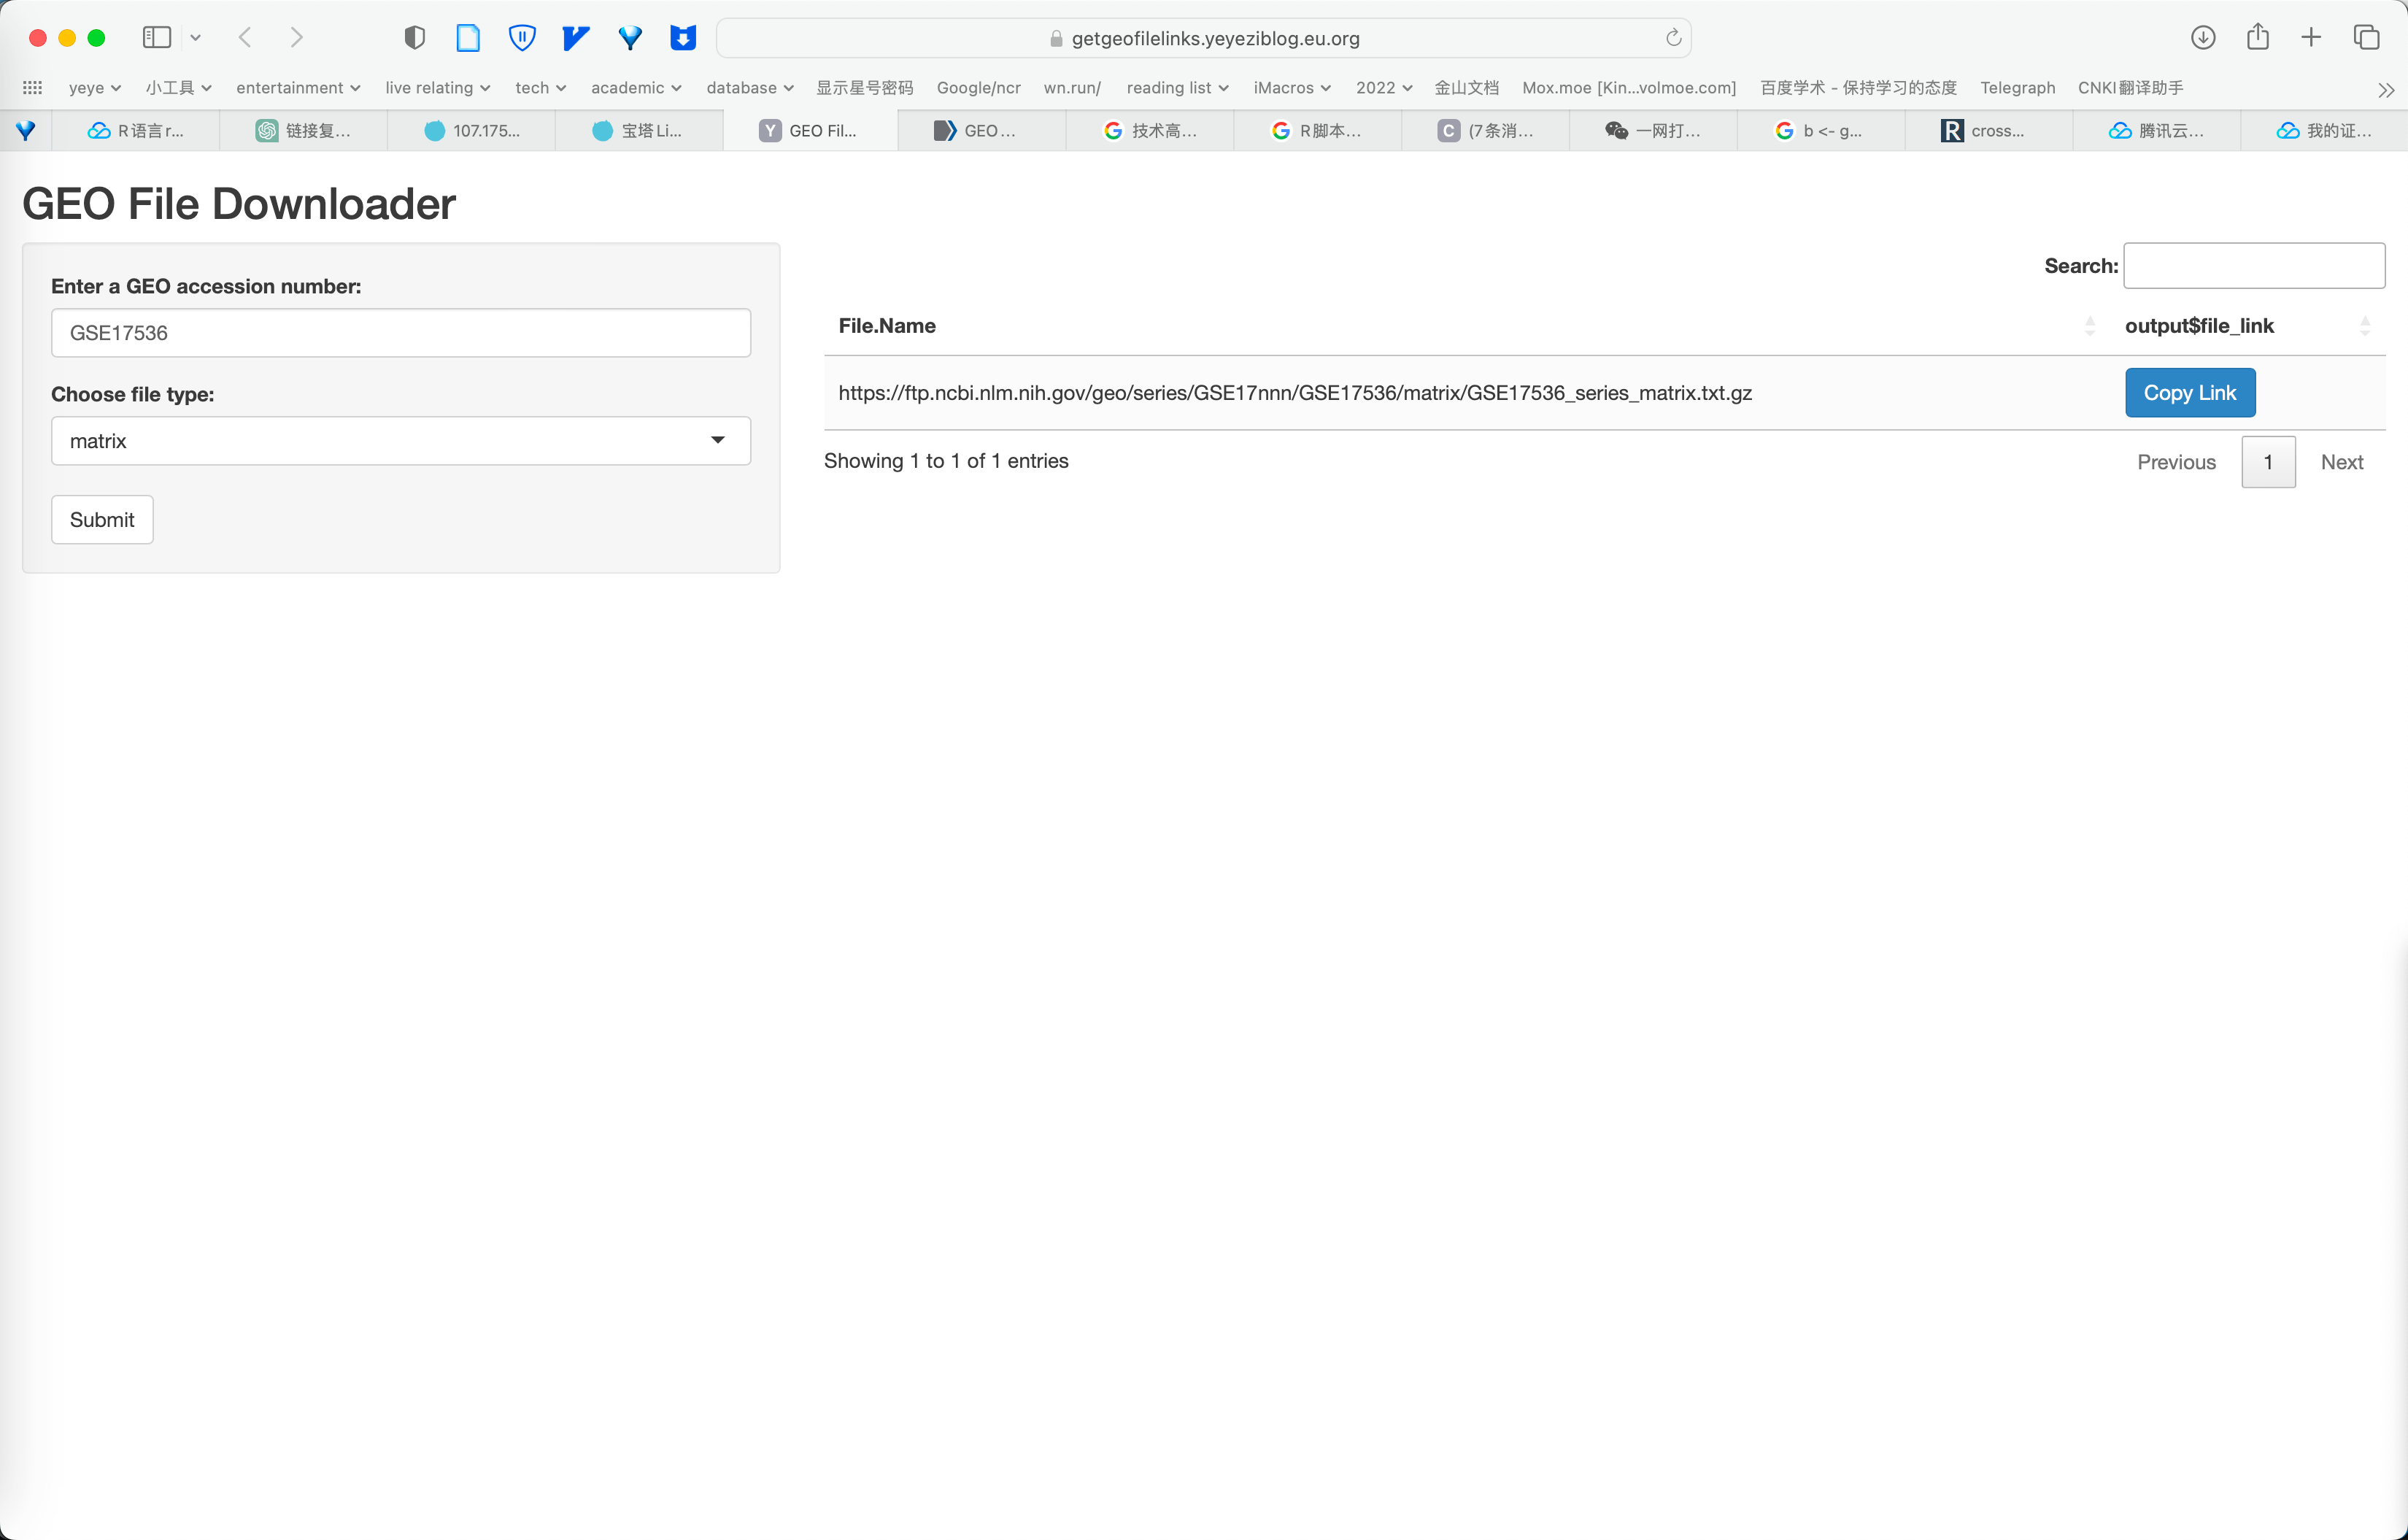Open the CNKI翻译助手 bookmark

pyautogui.click(x=2131, y=88)
